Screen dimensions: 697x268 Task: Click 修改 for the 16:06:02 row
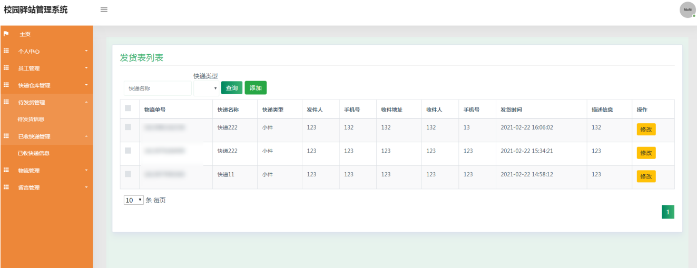[x=646, y=130]
